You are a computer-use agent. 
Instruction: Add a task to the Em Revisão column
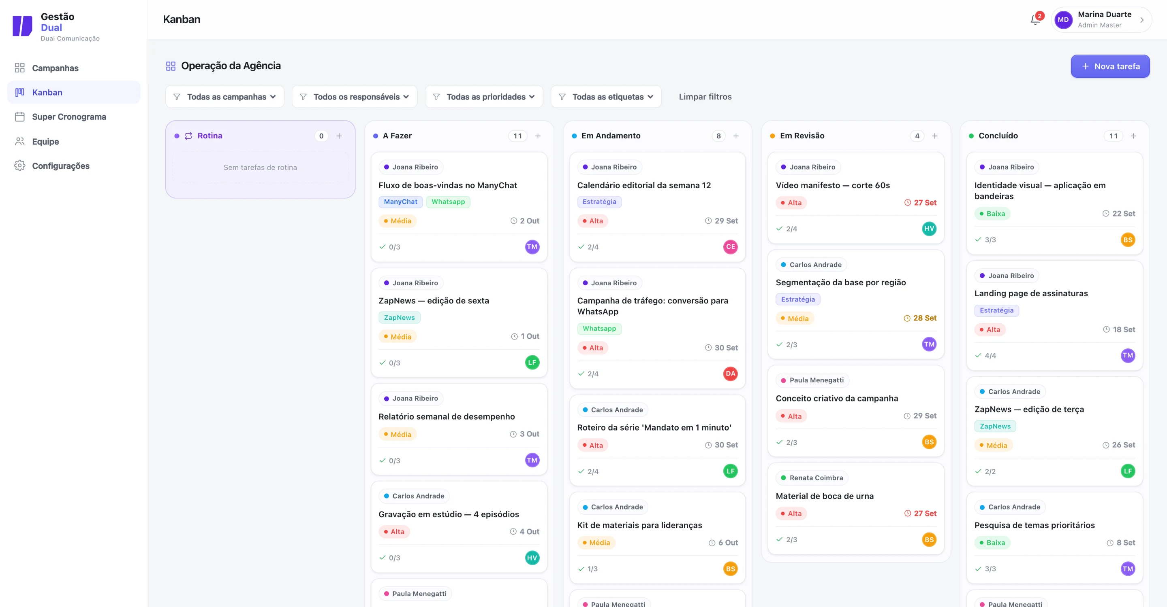pyautogui.click(x=934, y=136)
